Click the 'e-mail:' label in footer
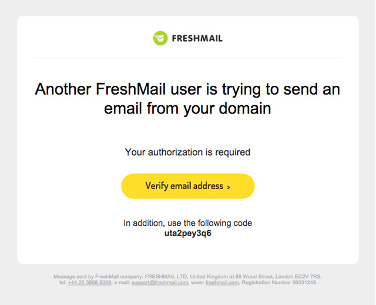 pos(122,283)
